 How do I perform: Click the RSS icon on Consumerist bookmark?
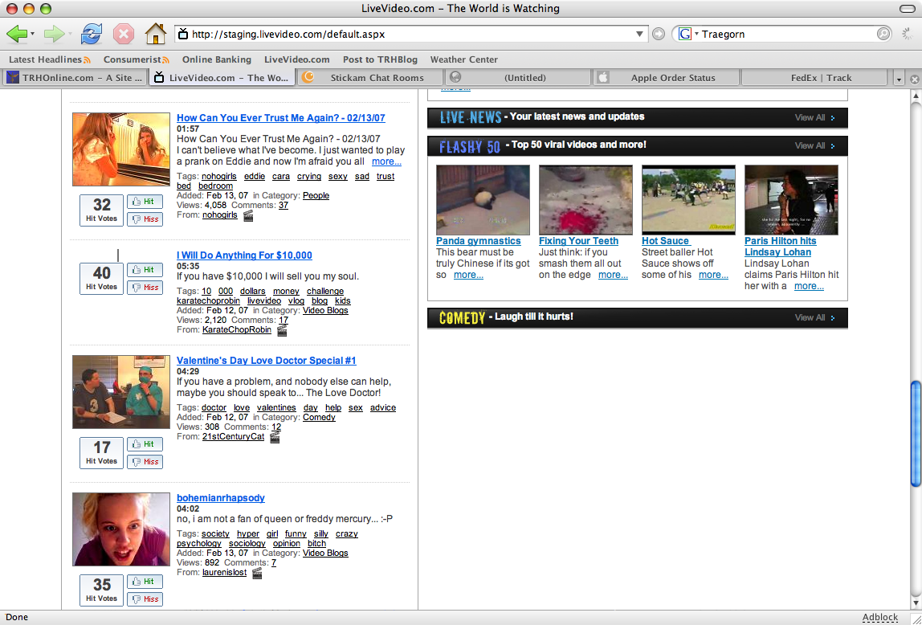[x=165, y=60]
